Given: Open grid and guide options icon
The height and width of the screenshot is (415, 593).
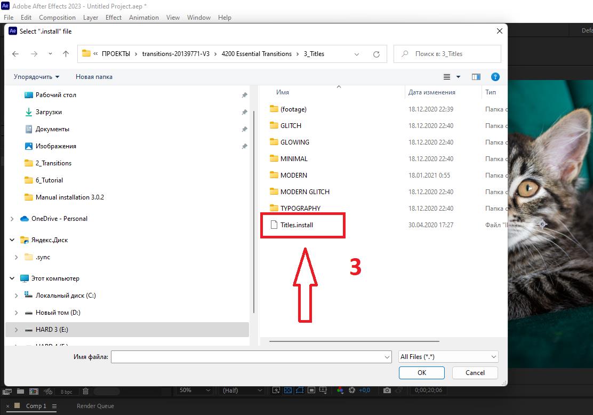Looking at the screenshot, I should (x=323, y=390).
